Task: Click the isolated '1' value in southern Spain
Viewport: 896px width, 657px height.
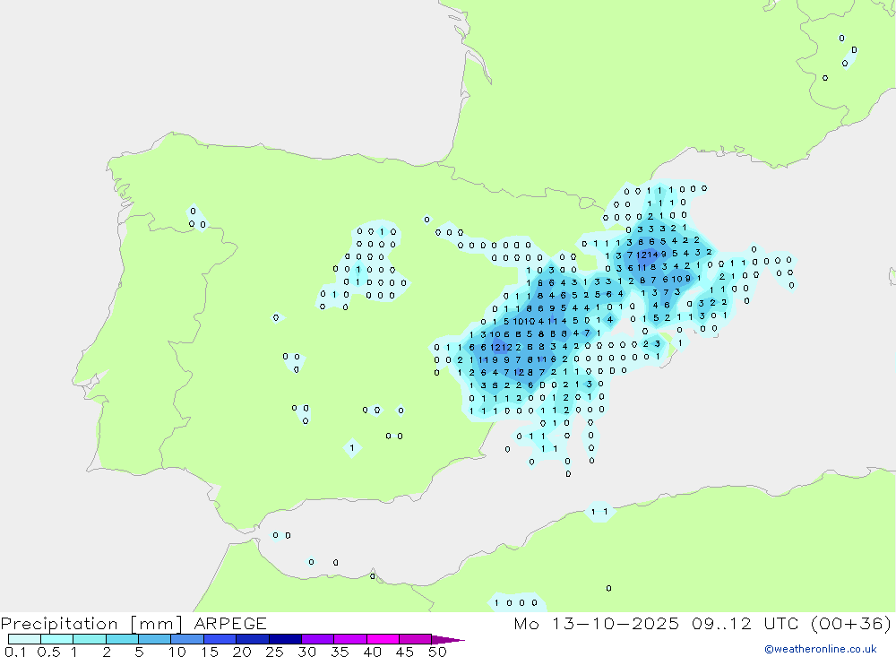Action: click(x=352, y=448)
